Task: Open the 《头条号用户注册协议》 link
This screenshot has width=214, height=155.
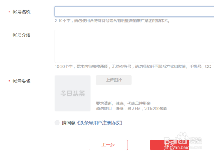Action: (100, 123)
